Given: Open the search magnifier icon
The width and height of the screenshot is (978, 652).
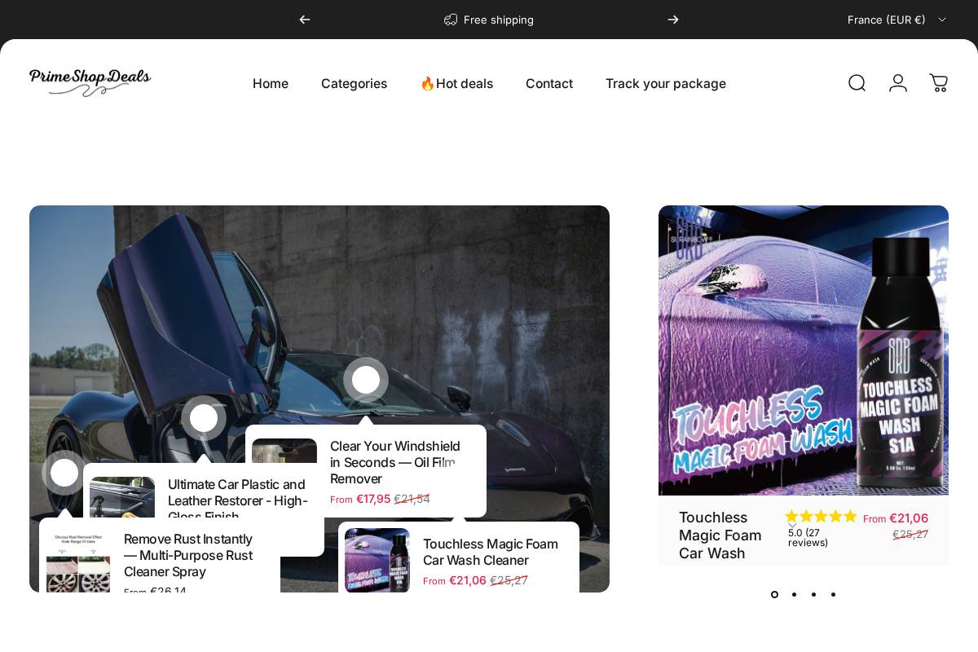Looking at the screenshot, I should click(857, 83).
